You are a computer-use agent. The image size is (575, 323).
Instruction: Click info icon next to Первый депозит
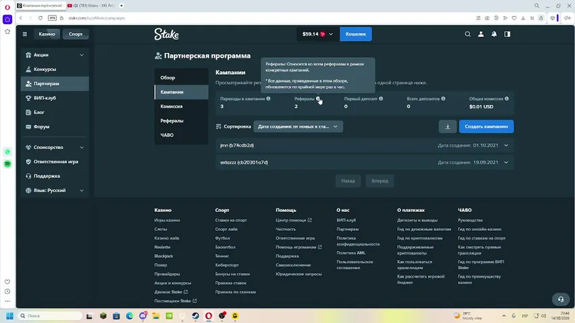point(381,98)
